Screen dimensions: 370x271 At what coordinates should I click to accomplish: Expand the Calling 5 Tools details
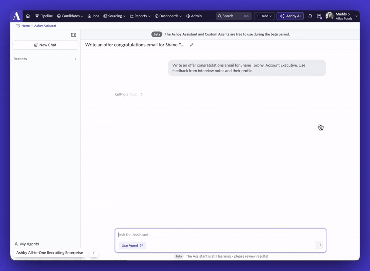pyautogui.click(x=141, y=94)
